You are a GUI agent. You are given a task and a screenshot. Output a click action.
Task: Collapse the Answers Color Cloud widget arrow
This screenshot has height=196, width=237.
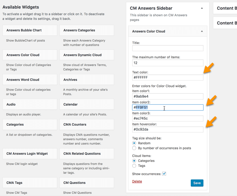pos(202,31)
